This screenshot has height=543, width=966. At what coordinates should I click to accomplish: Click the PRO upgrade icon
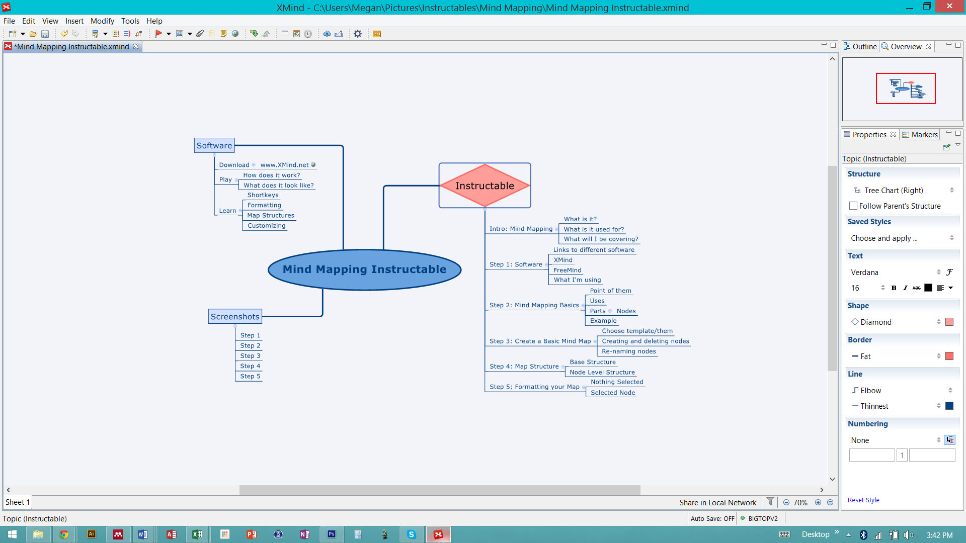coord(377,34)
